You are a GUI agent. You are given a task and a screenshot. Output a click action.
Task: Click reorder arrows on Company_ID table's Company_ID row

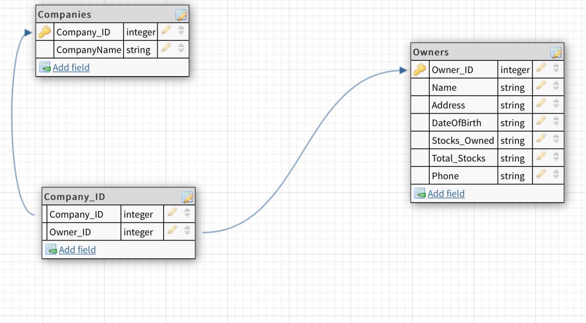tap(187, 213)
